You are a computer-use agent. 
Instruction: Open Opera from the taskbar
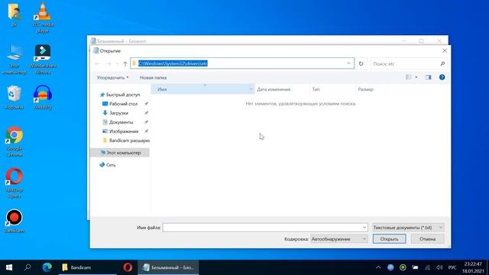(x=128, y=267)
